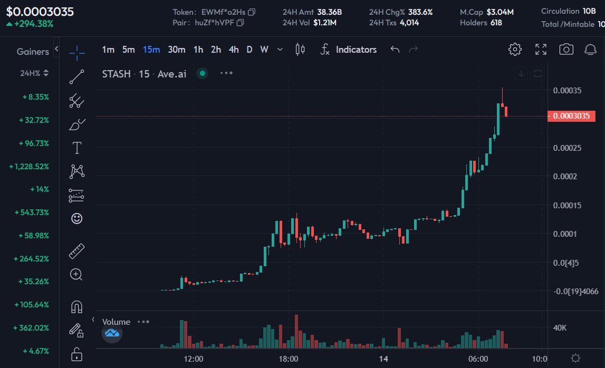Activate the ruler measure tool
Image resolution: width=605 pixels, height=368 pixels.
tap(76, 251)
